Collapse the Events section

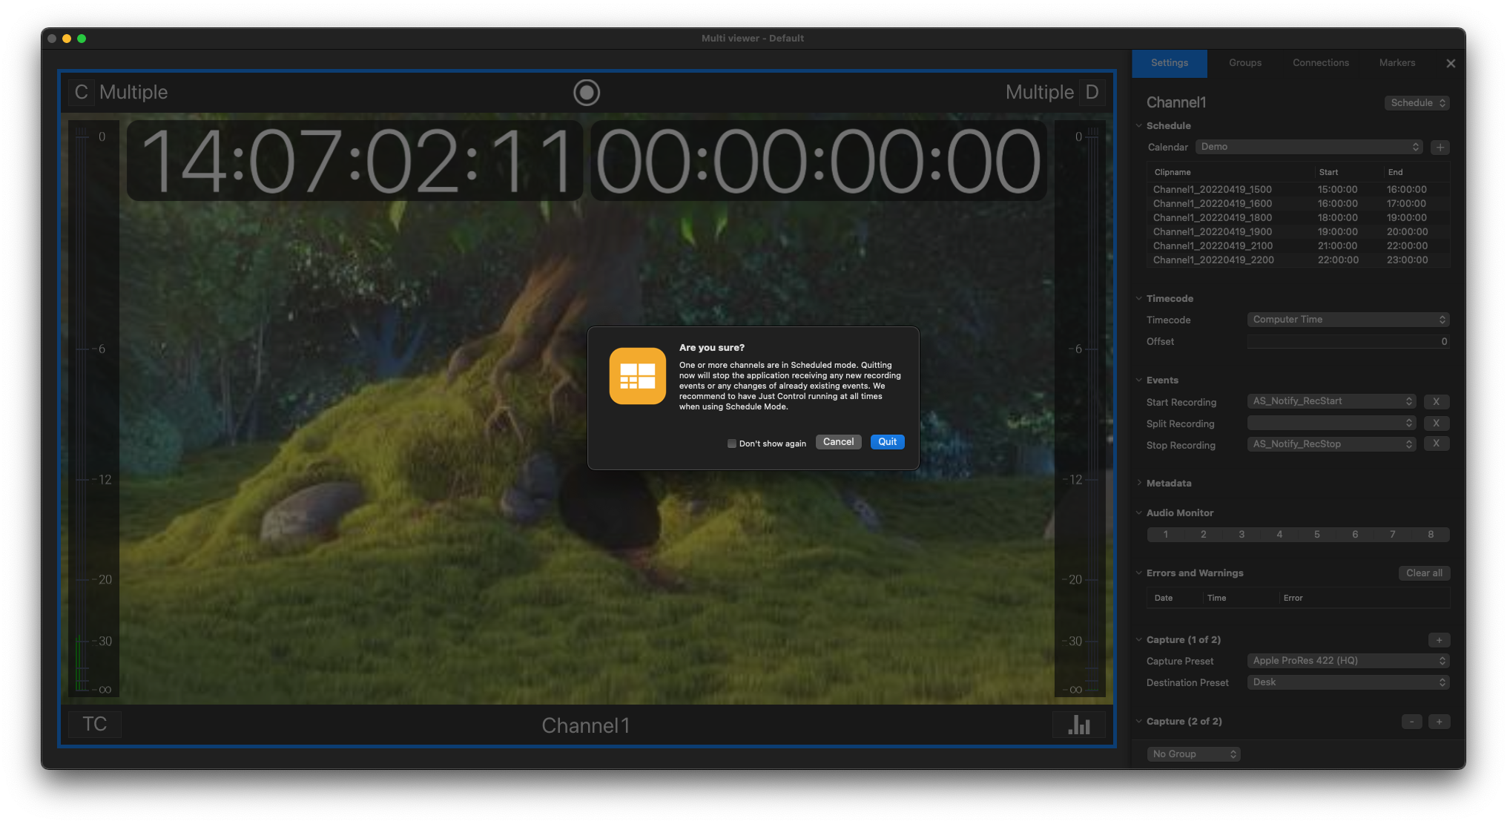pyautogui.click(x=1139, y=380)
